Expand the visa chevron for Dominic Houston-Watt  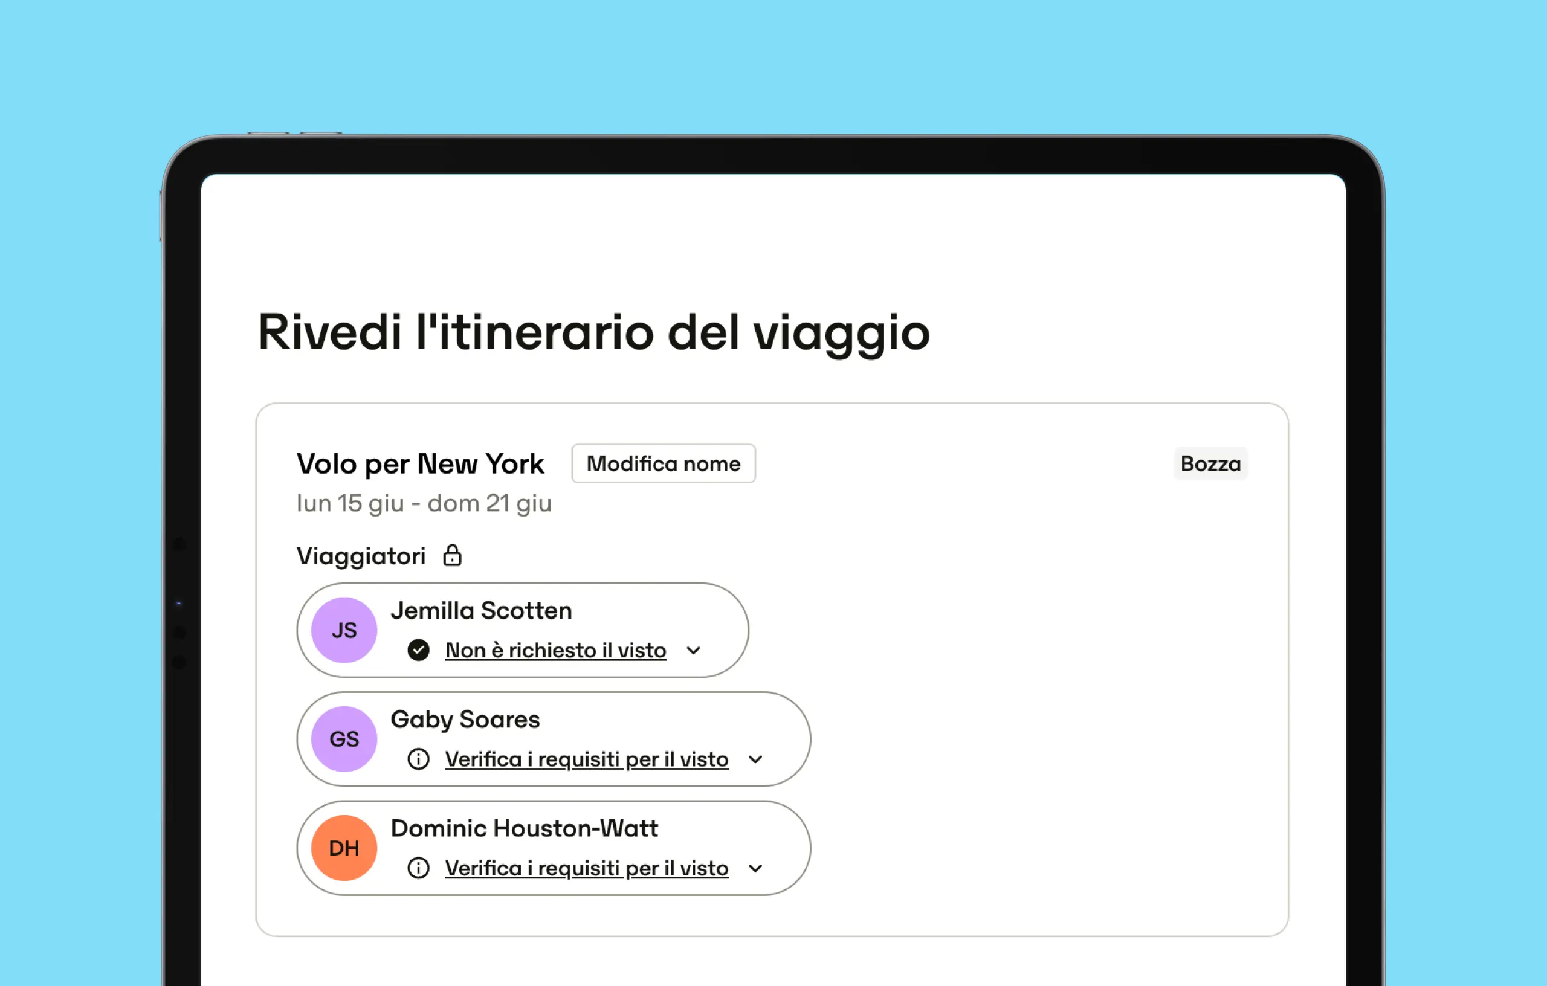click(755, 869)
